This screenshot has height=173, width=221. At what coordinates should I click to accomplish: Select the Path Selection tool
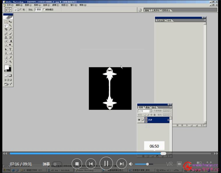[6, 50]
